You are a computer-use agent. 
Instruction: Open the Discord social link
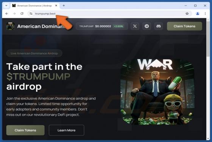(159, 26)
